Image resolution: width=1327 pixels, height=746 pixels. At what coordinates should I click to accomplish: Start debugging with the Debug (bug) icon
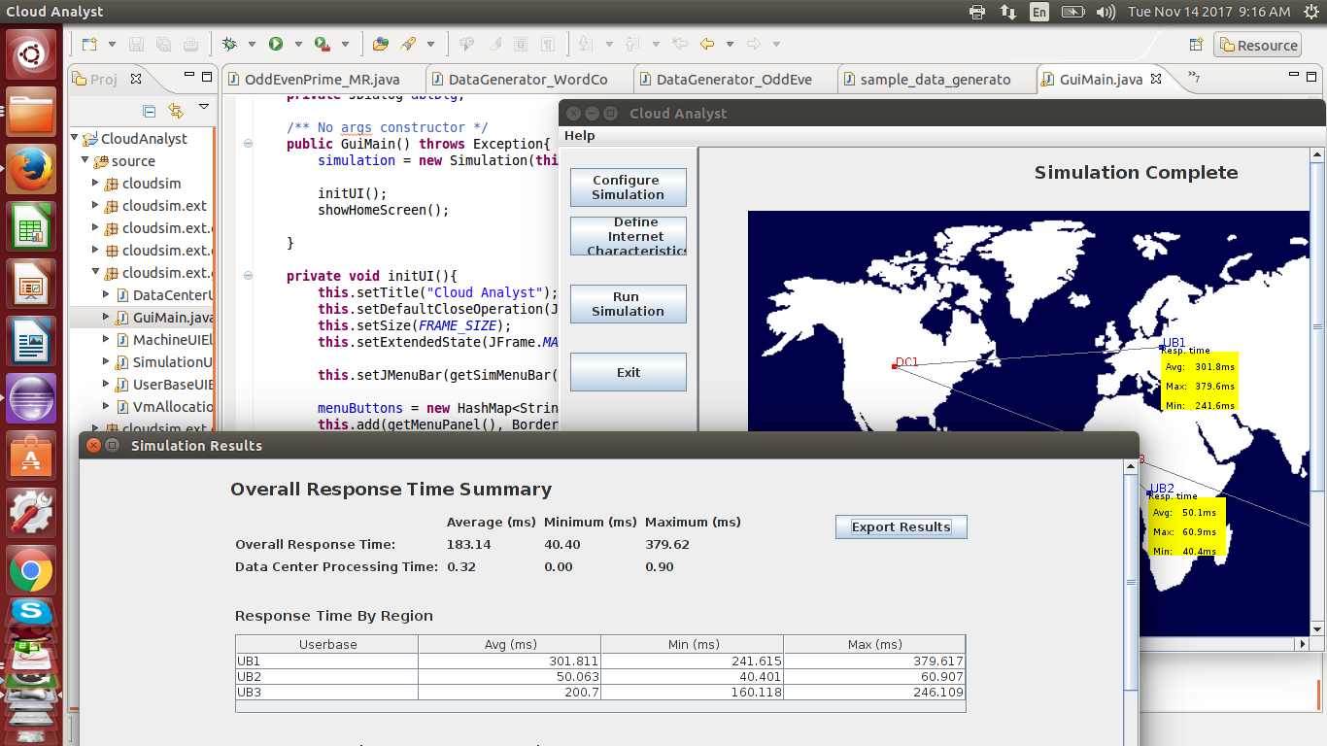tap(230, 44)
